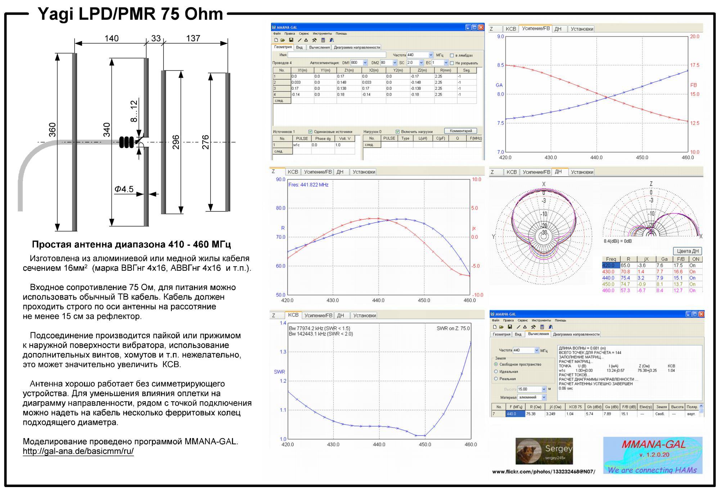Click the blue last toolbar icon in lower MMANA-GAL window
This screenshot has height=491, width=720.
(x=551, y=327)
